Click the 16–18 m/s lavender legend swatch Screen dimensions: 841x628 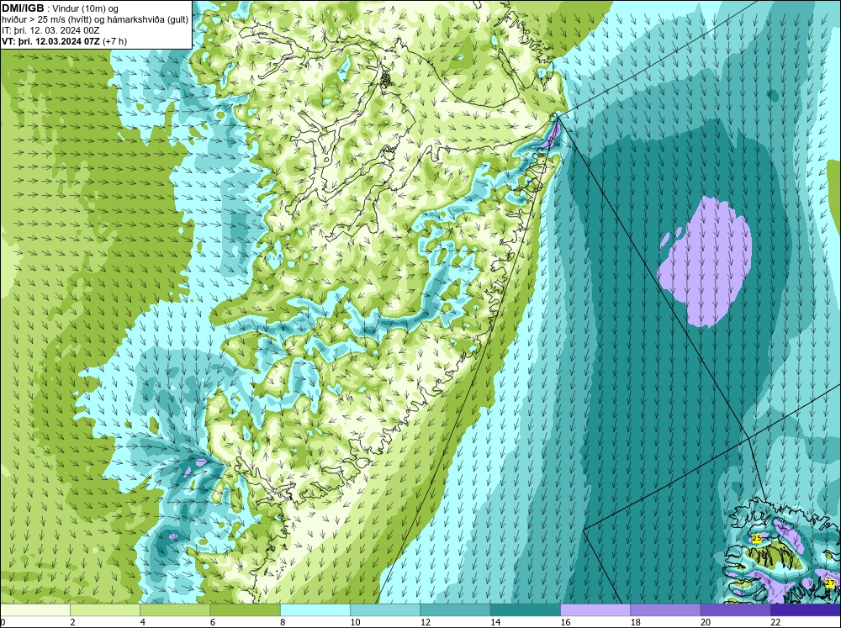595,610
